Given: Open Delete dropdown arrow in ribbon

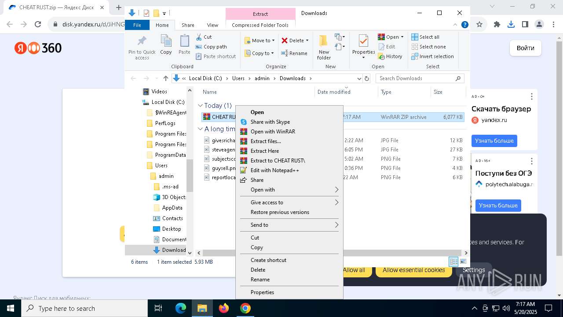Looking at the screenshot, I should coord(307,41).
